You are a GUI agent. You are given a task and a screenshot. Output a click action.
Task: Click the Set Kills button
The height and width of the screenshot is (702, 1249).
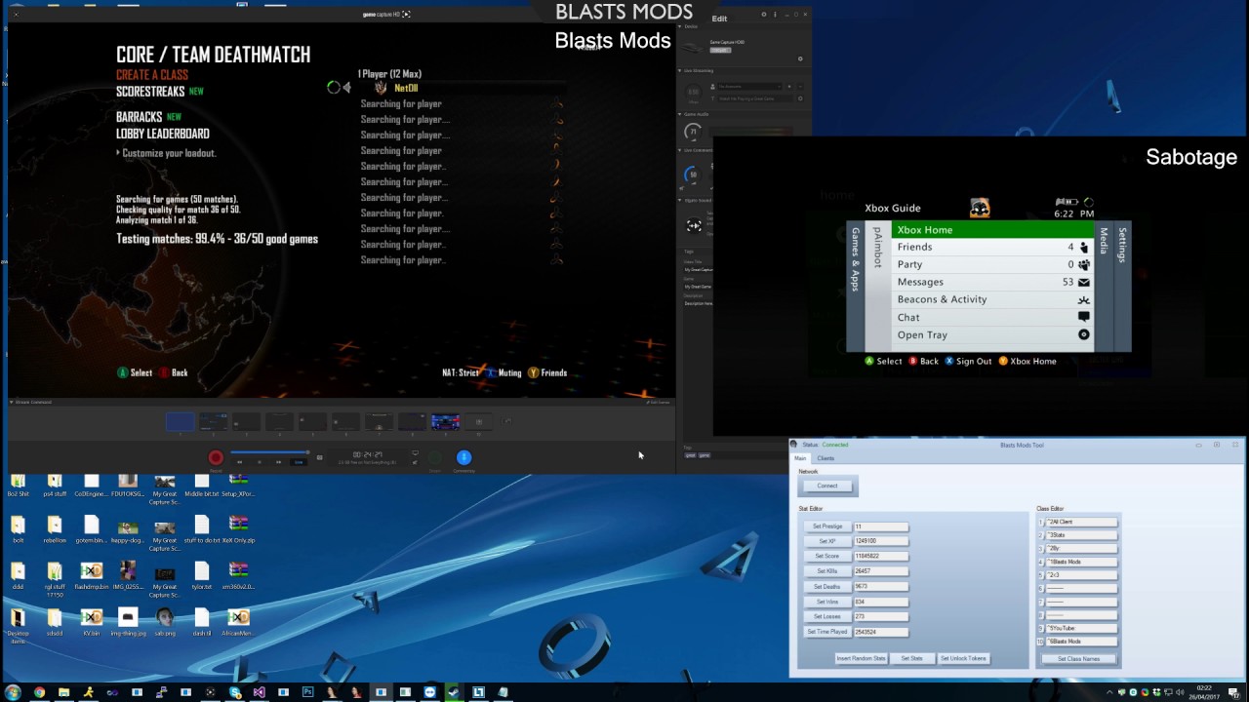pyautogui.click(x=827, y=571)
